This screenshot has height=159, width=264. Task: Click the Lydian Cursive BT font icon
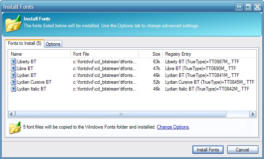coord(13,82)
